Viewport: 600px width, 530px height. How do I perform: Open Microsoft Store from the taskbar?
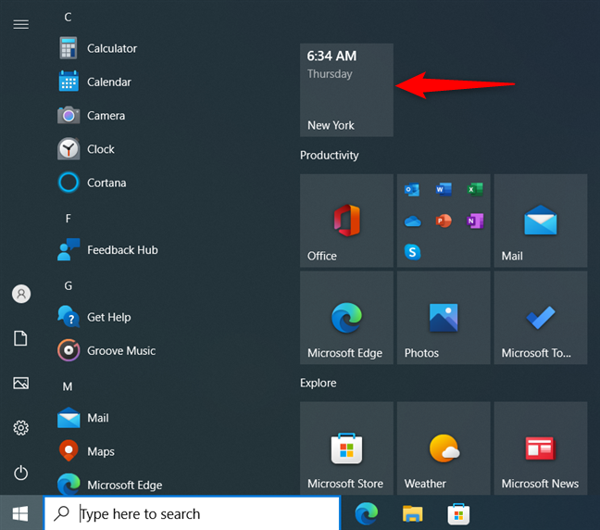coord(458,513)
